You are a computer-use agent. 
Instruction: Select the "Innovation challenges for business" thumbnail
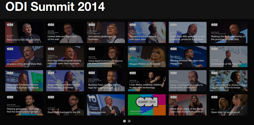coord(106,32)
